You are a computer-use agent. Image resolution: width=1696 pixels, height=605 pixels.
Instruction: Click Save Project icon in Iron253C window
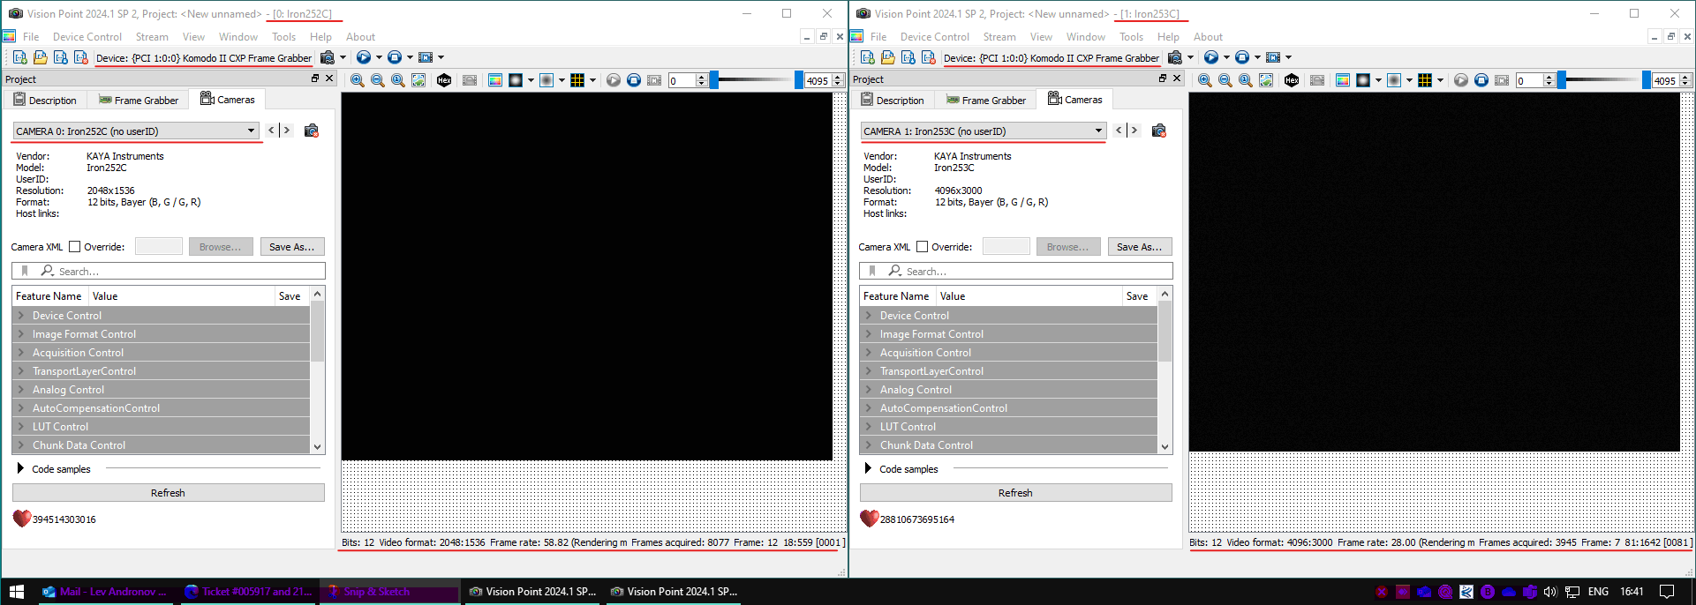click(x=908, y=57)
